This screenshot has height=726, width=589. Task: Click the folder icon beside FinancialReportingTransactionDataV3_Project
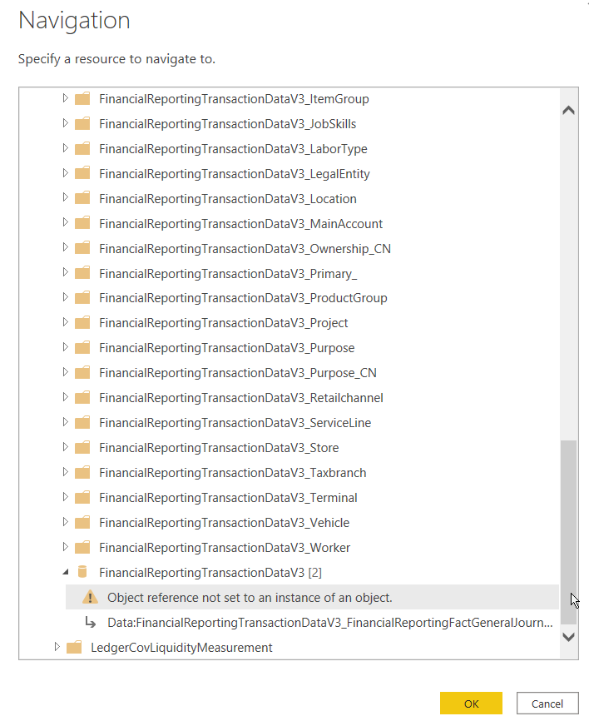click(82, 323)
